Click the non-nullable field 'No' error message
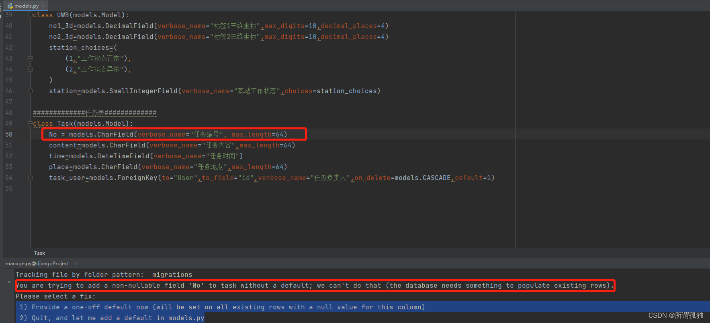Screen dimensions: 710x323 (x=315, y=286)
